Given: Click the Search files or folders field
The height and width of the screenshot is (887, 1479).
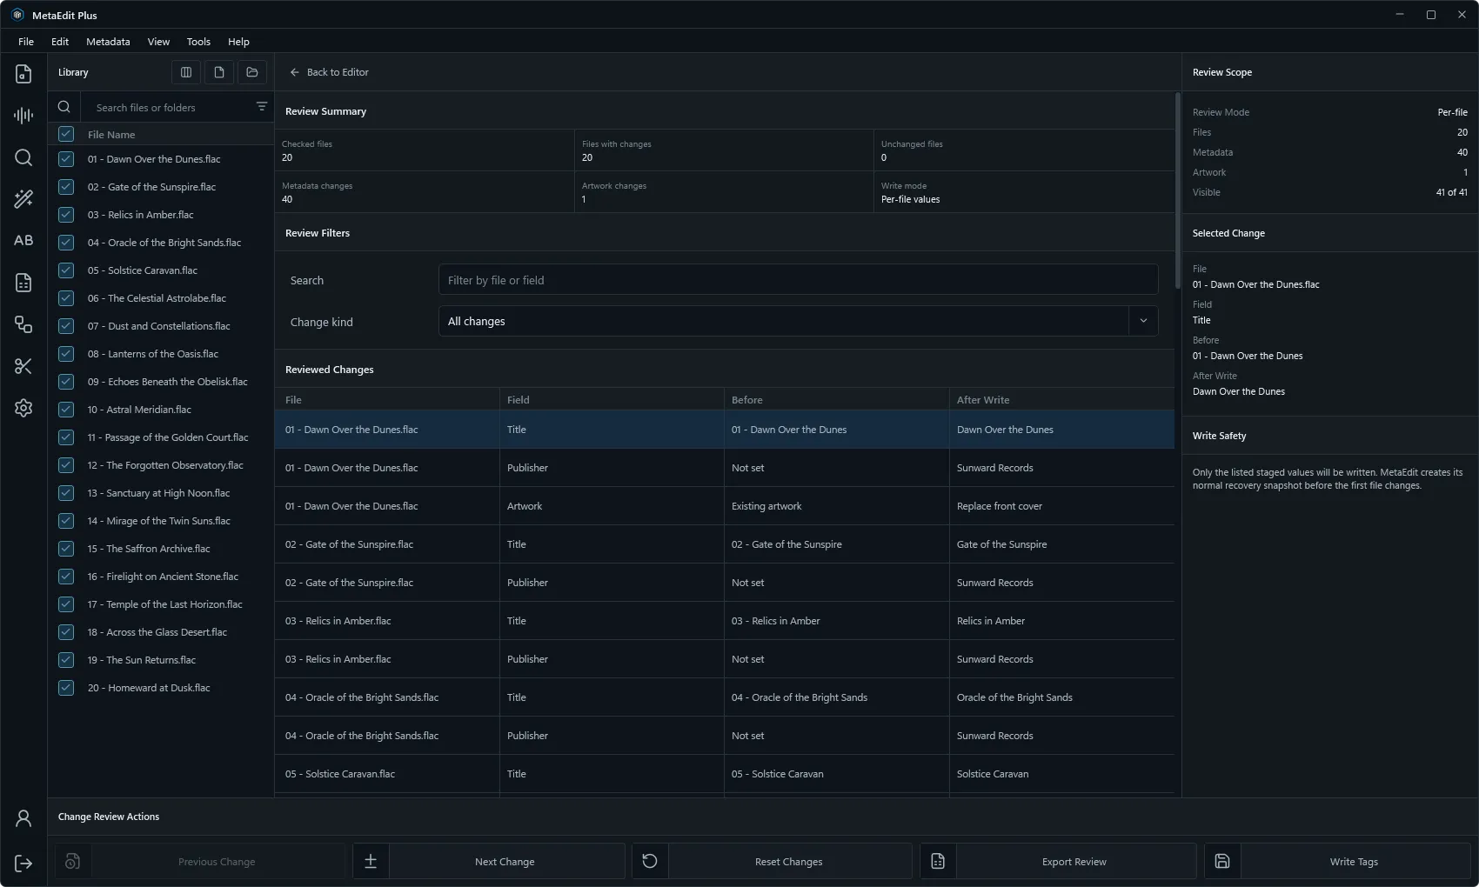Looking at the screenshot, I should 165,108.
